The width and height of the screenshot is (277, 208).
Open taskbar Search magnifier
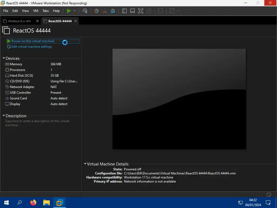(x=19, y=203)
